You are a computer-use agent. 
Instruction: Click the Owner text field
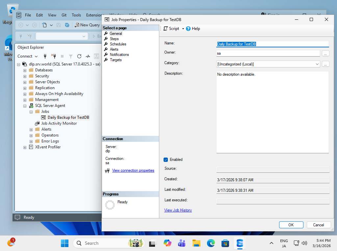[x=268, y=53]
